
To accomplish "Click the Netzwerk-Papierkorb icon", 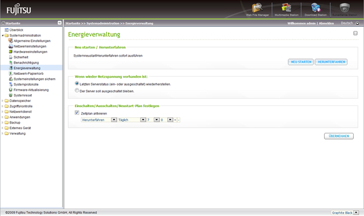I will 10,73.
